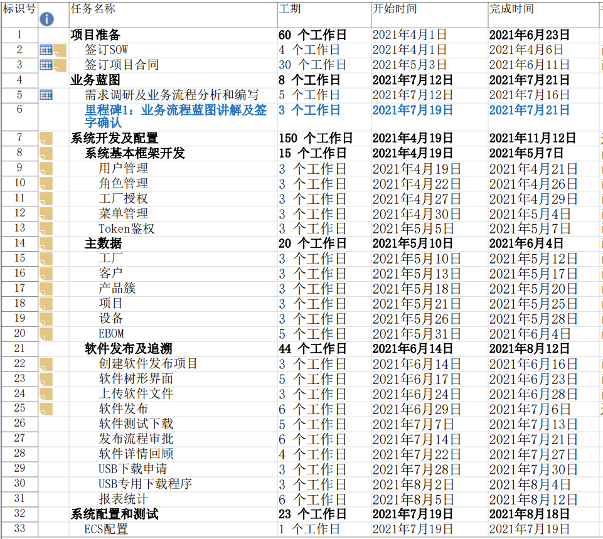Click the note icon in row 15 工厂
The width and height of the screenshot is (603, 539).
coord(46,259)
